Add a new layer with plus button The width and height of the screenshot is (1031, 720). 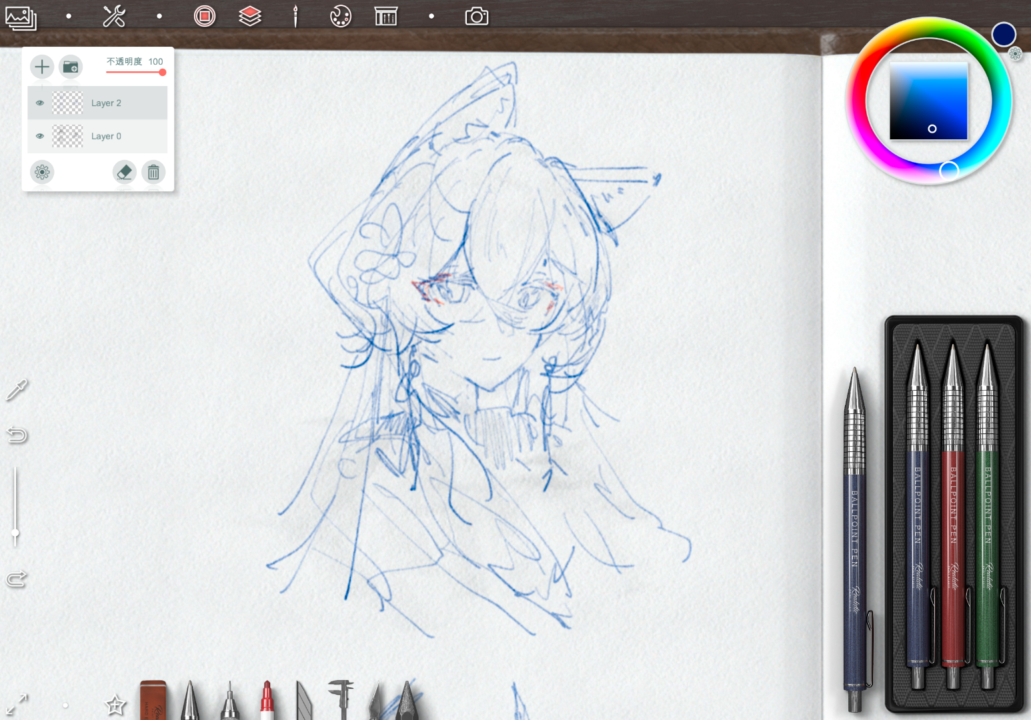click(x=42, y=67)
